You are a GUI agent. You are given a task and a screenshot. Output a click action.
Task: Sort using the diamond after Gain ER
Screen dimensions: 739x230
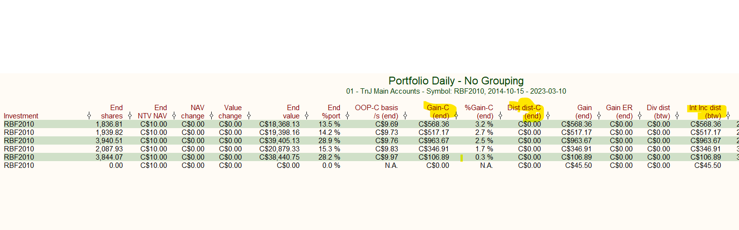coord(639,116)
